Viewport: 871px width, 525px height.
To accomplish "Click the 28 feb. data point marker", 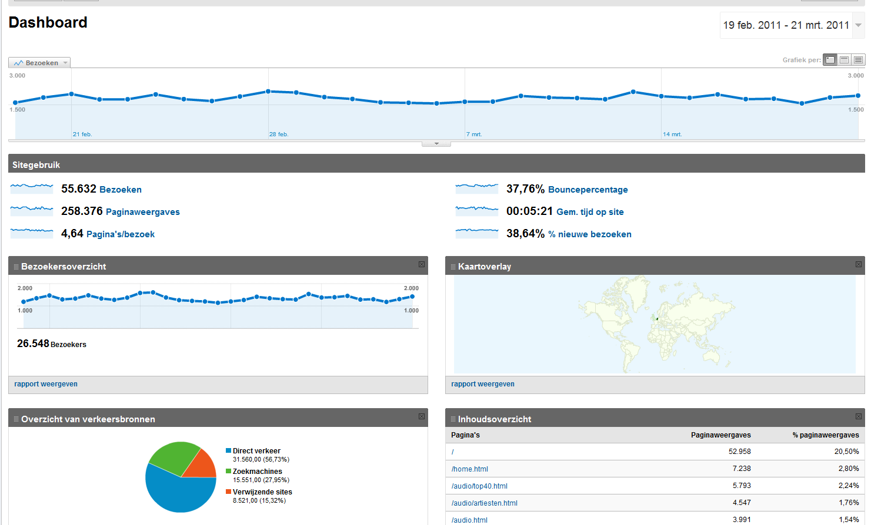I will [268, 92].
